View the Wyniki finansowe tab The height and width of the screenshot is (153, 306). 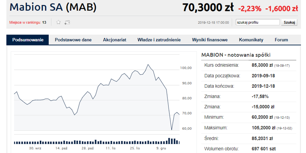tap(210, 40)
